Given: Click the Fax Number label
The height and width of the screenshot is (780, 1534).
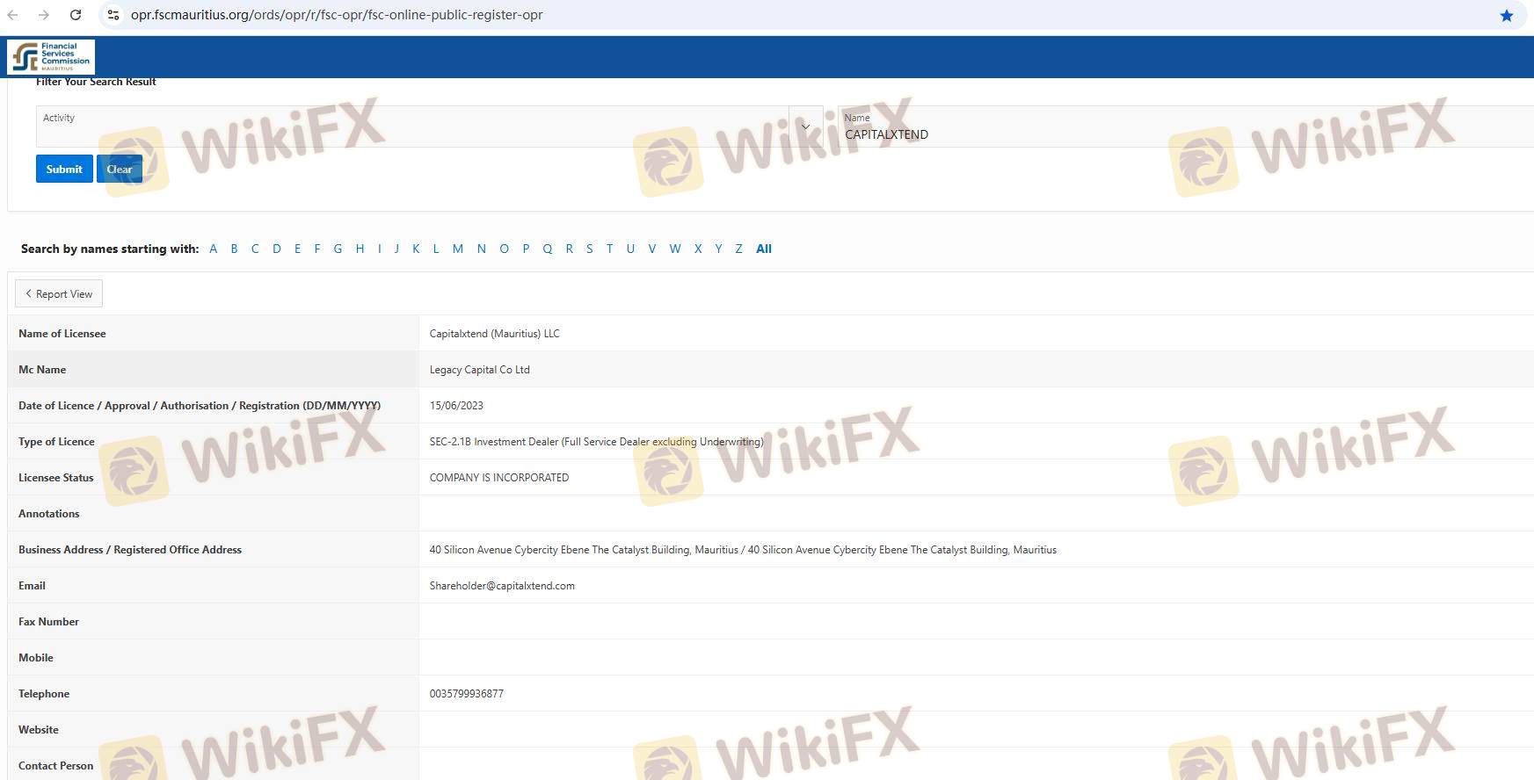Looking at the screenshot, I should [48, 622].
